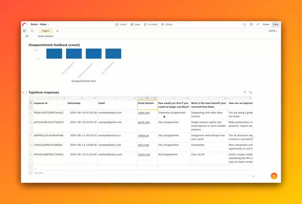Image resolution: width=302 pixels, height=204 pixels.
Task: Select example@canva.com cell
Action: coord(117,158)
